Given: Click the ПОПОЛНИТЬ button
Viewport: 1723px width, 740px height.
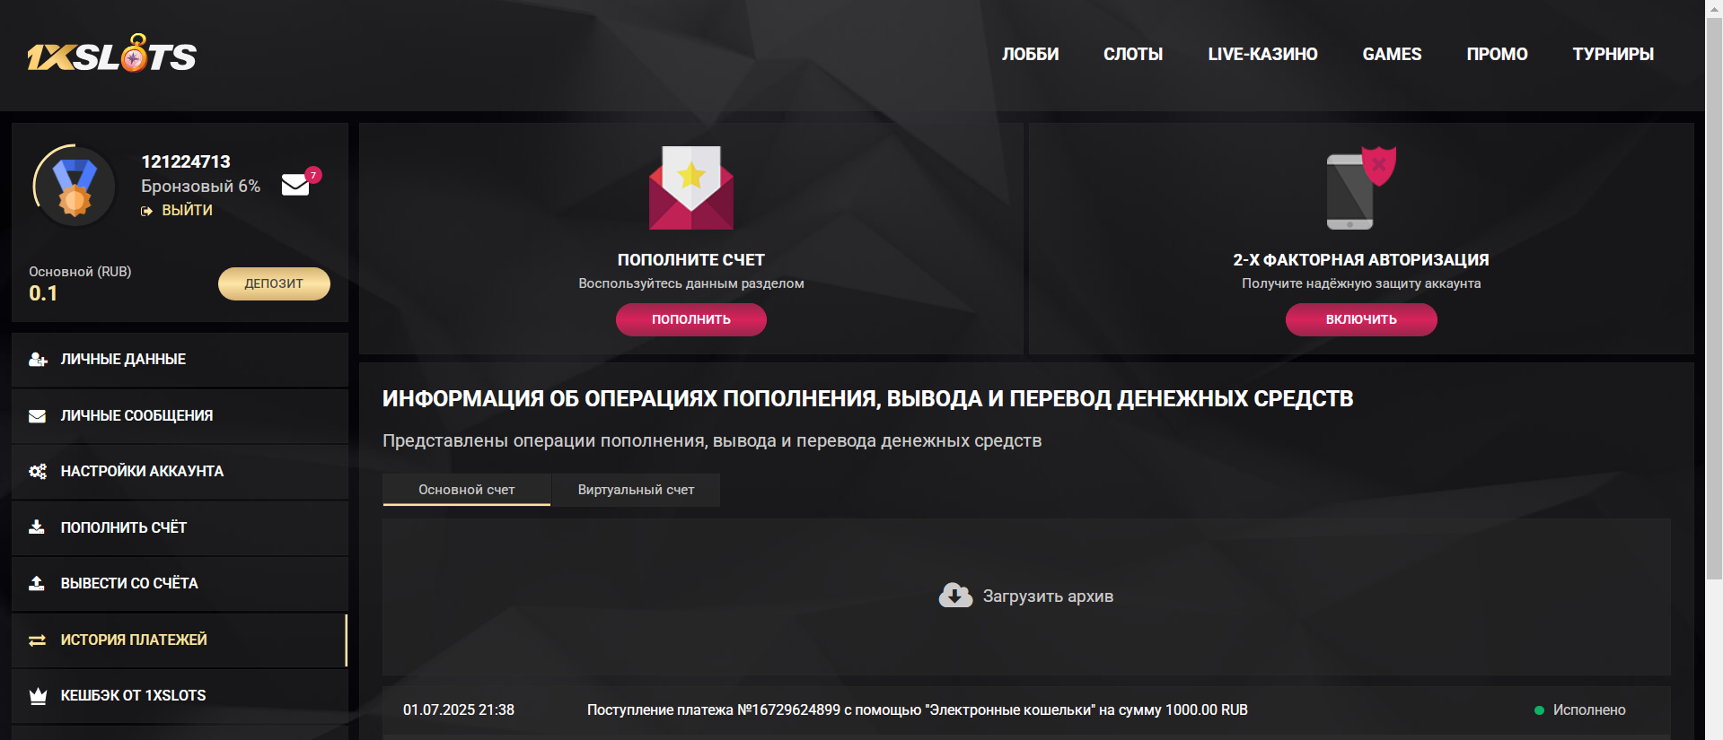Looking at the screenshot, I should [x=691, y=319].
